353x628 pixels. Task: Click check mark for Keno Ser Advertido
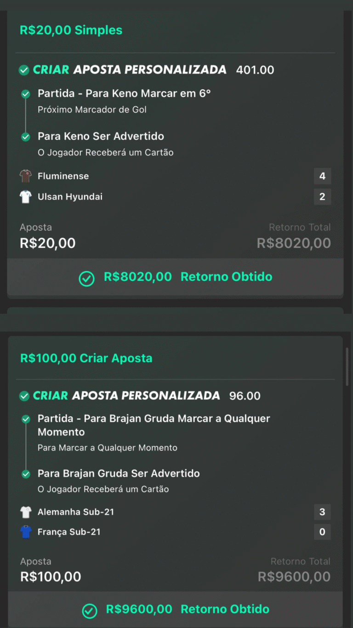tap(26, 137)
